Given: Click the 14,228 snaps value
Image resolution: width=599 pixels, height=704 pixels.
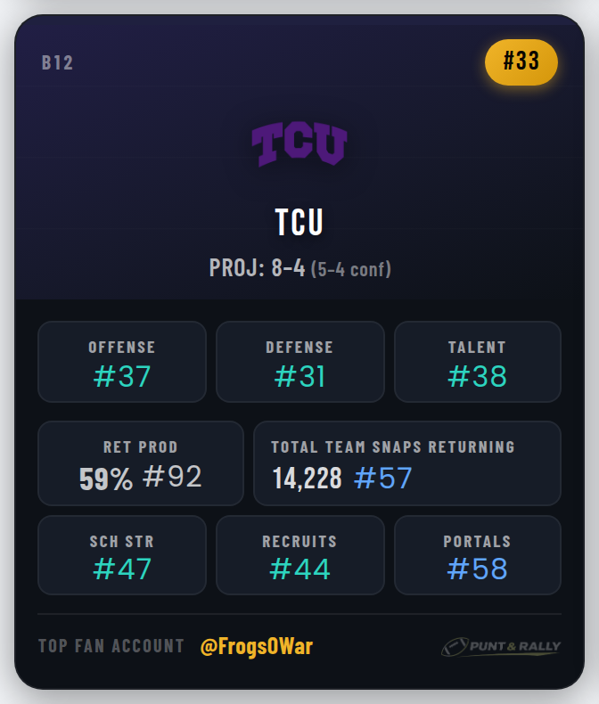Looking at the screenshot, I should [308, 479].
